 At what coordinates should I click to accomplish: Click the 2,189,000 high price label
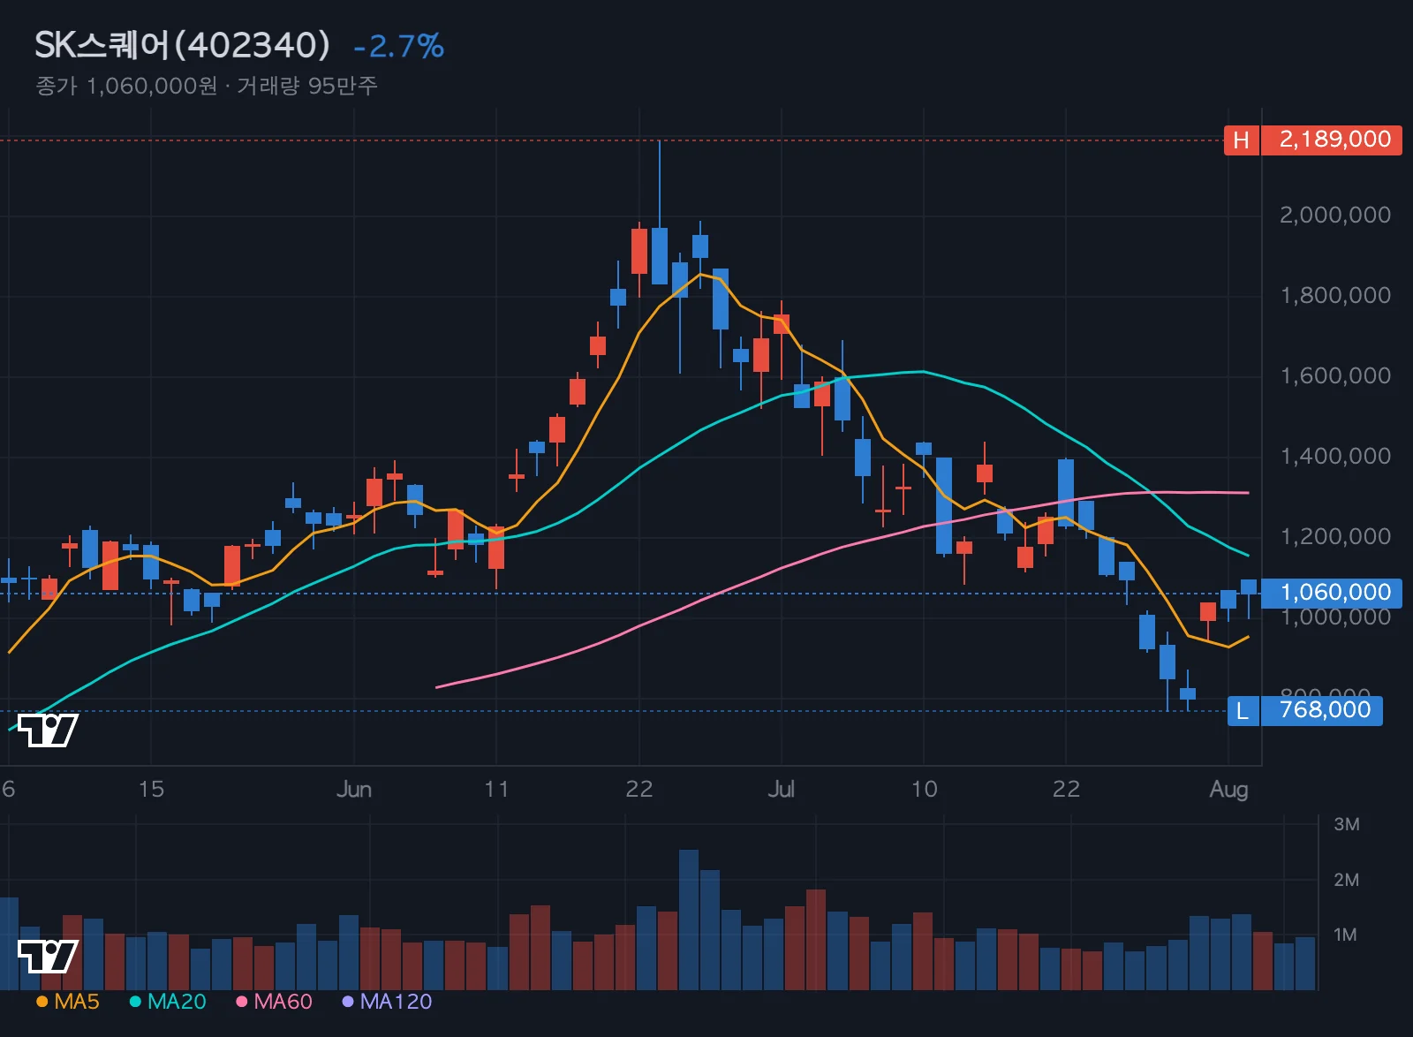pos(1332,140)
